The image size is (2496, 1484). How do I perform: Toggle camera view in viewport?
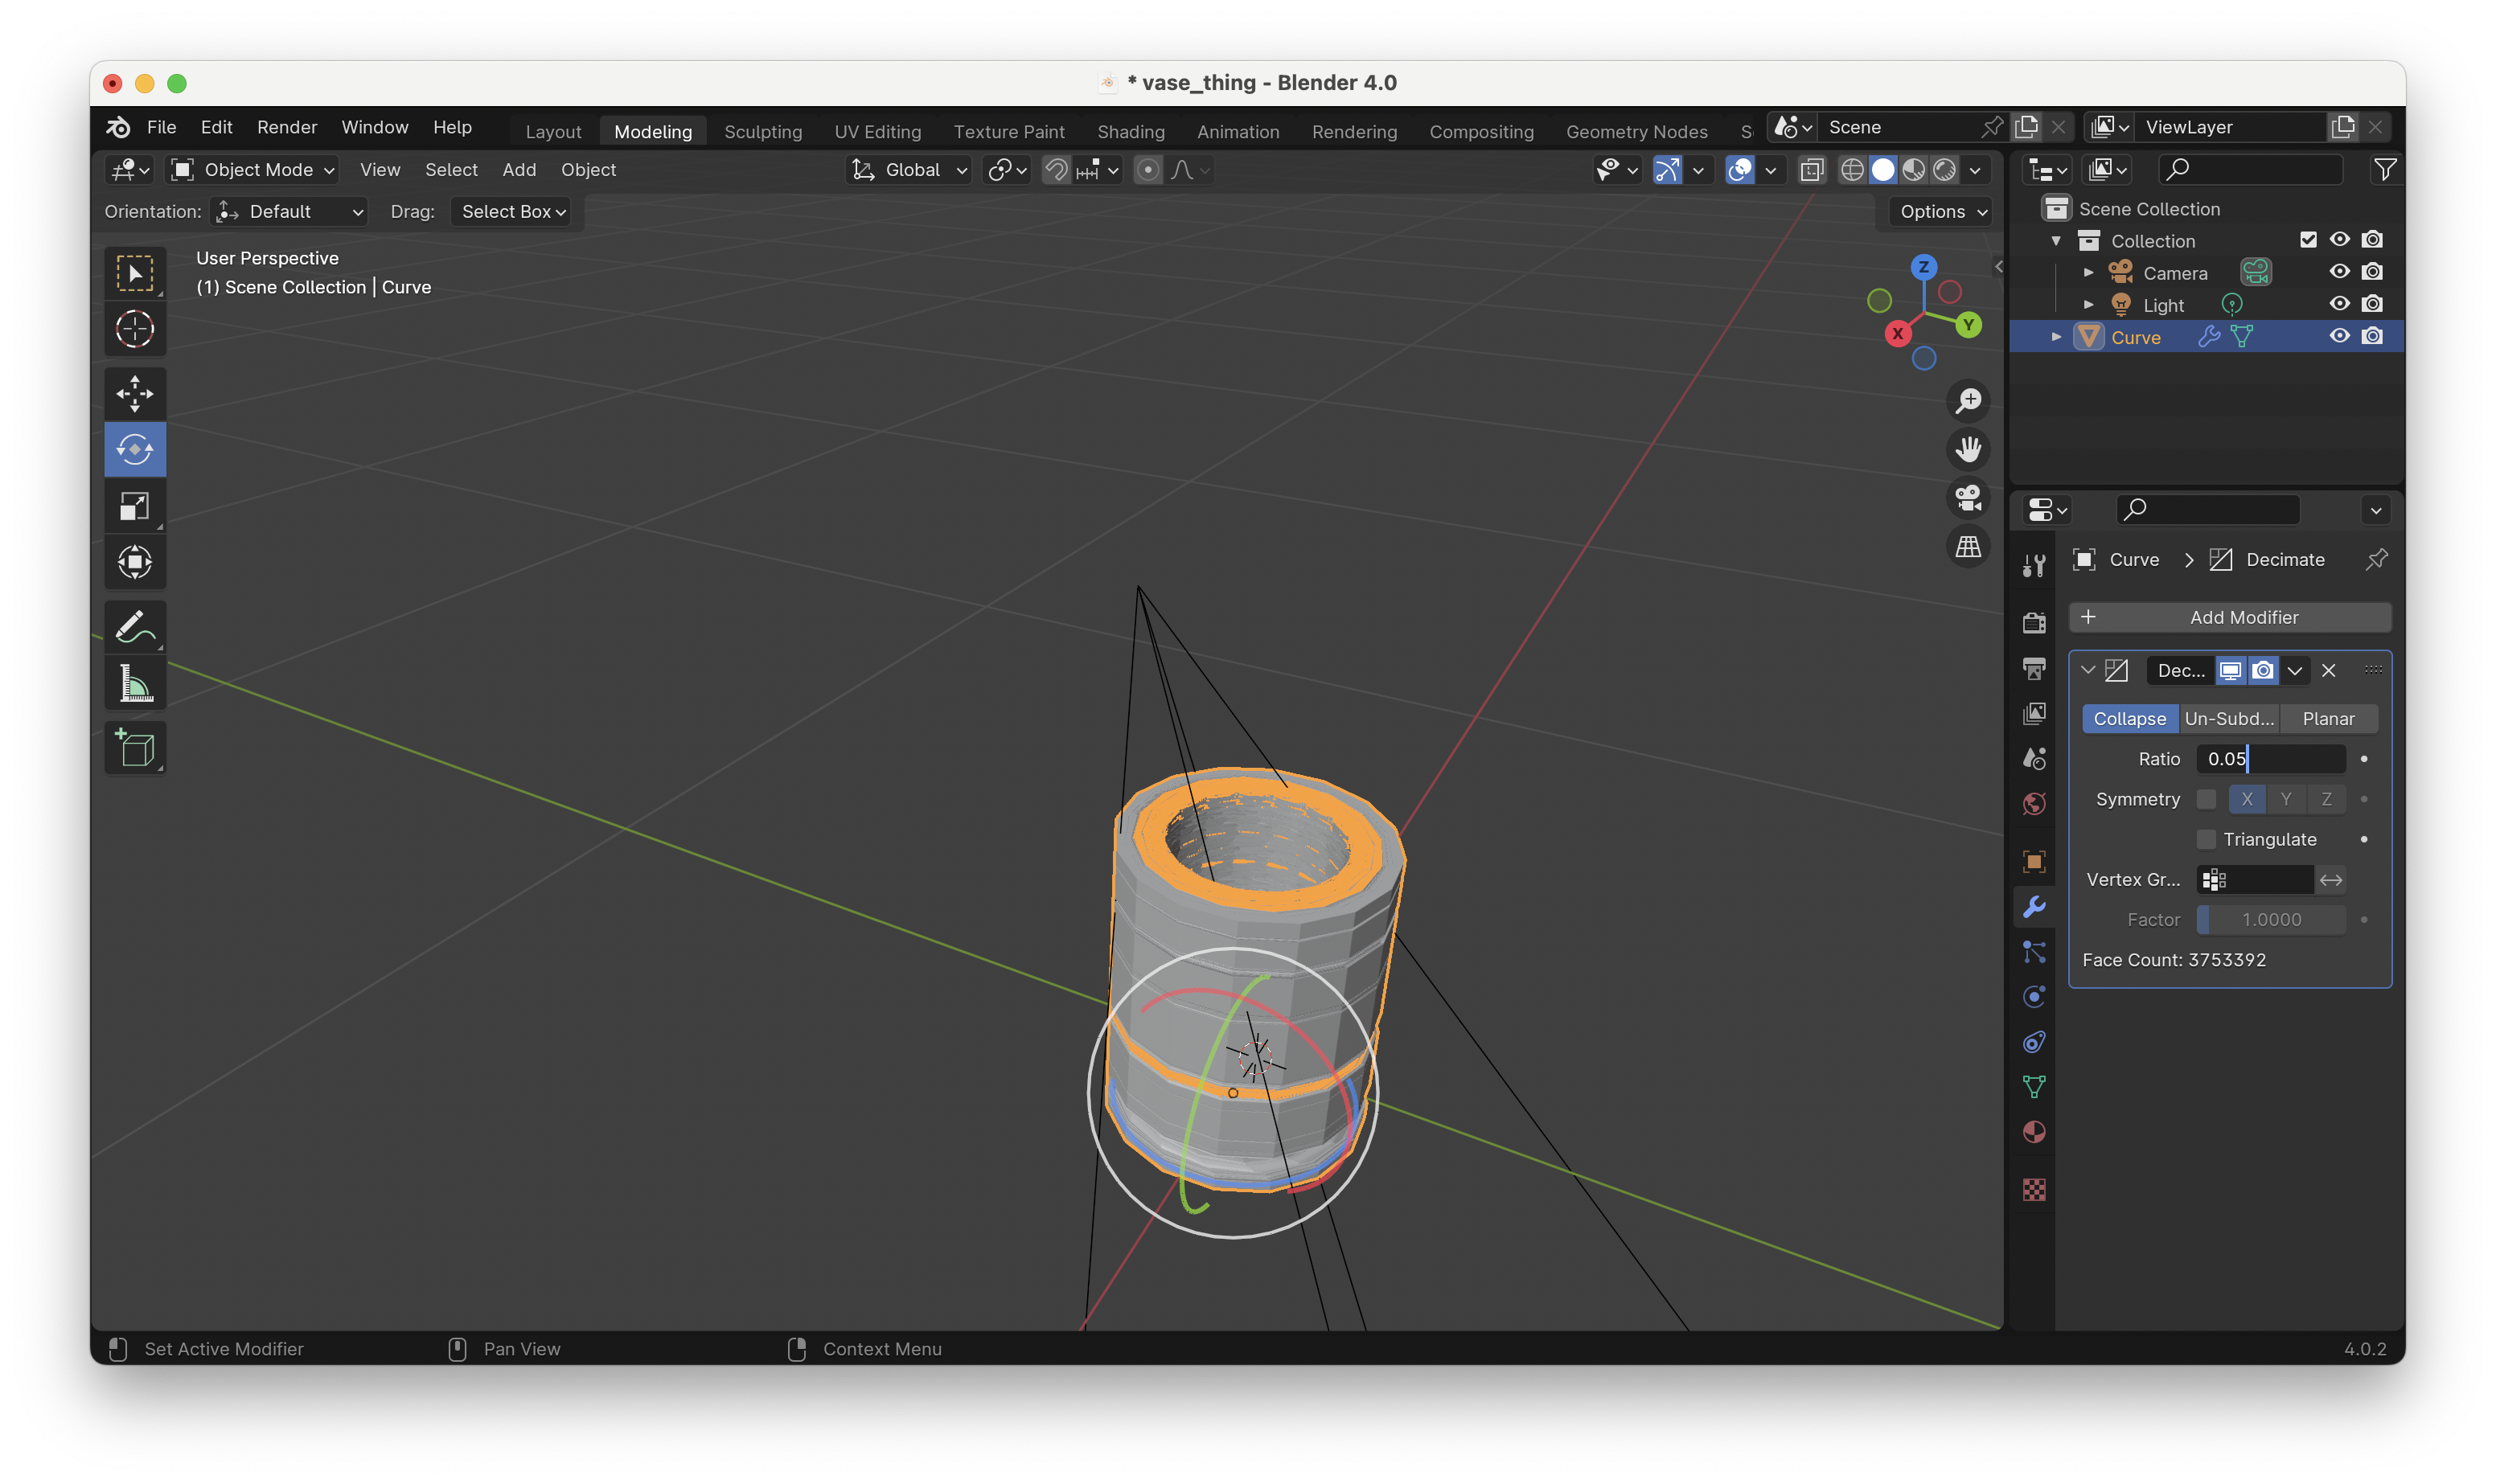(1968, 498)
